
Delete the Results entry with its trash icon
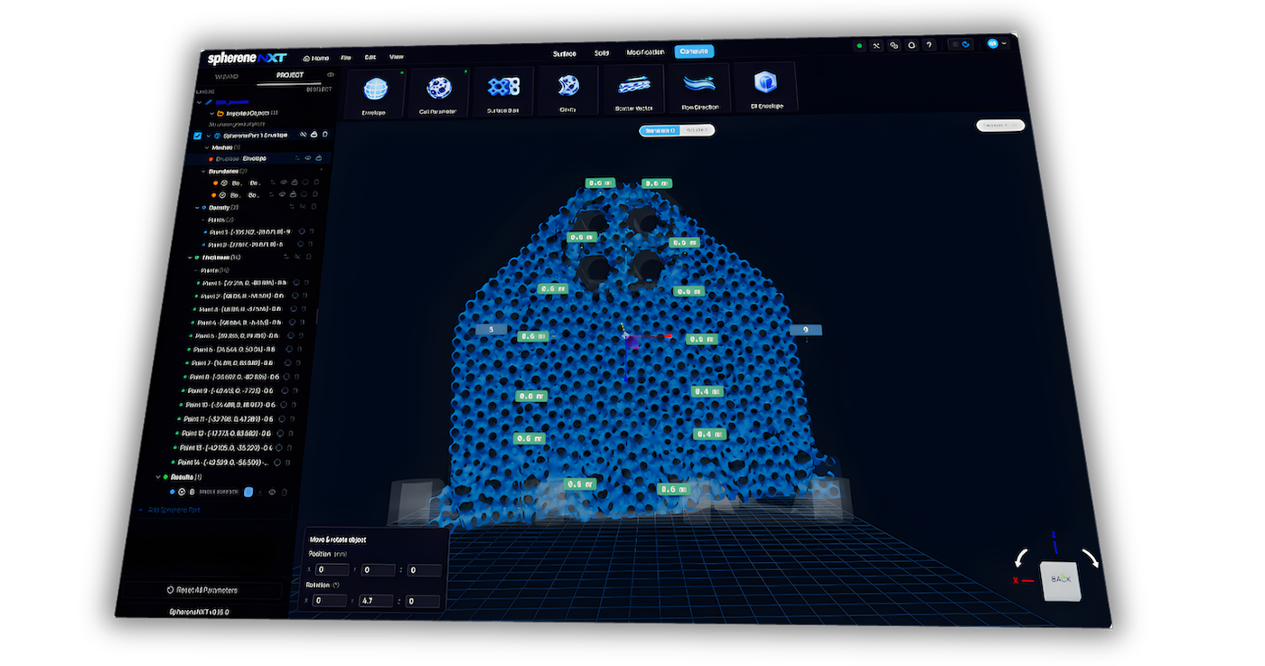[x=284, y=492]
